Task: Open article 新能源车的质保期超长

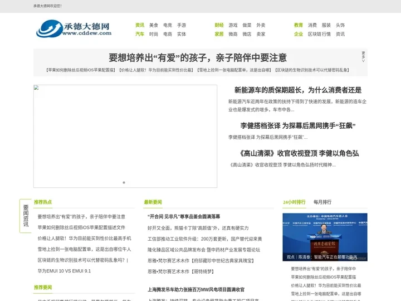Action: tap(298, 90)
